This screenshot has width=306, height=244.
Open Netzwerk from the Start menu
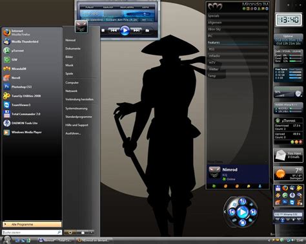pyautogui.click(x=71, y=91)
